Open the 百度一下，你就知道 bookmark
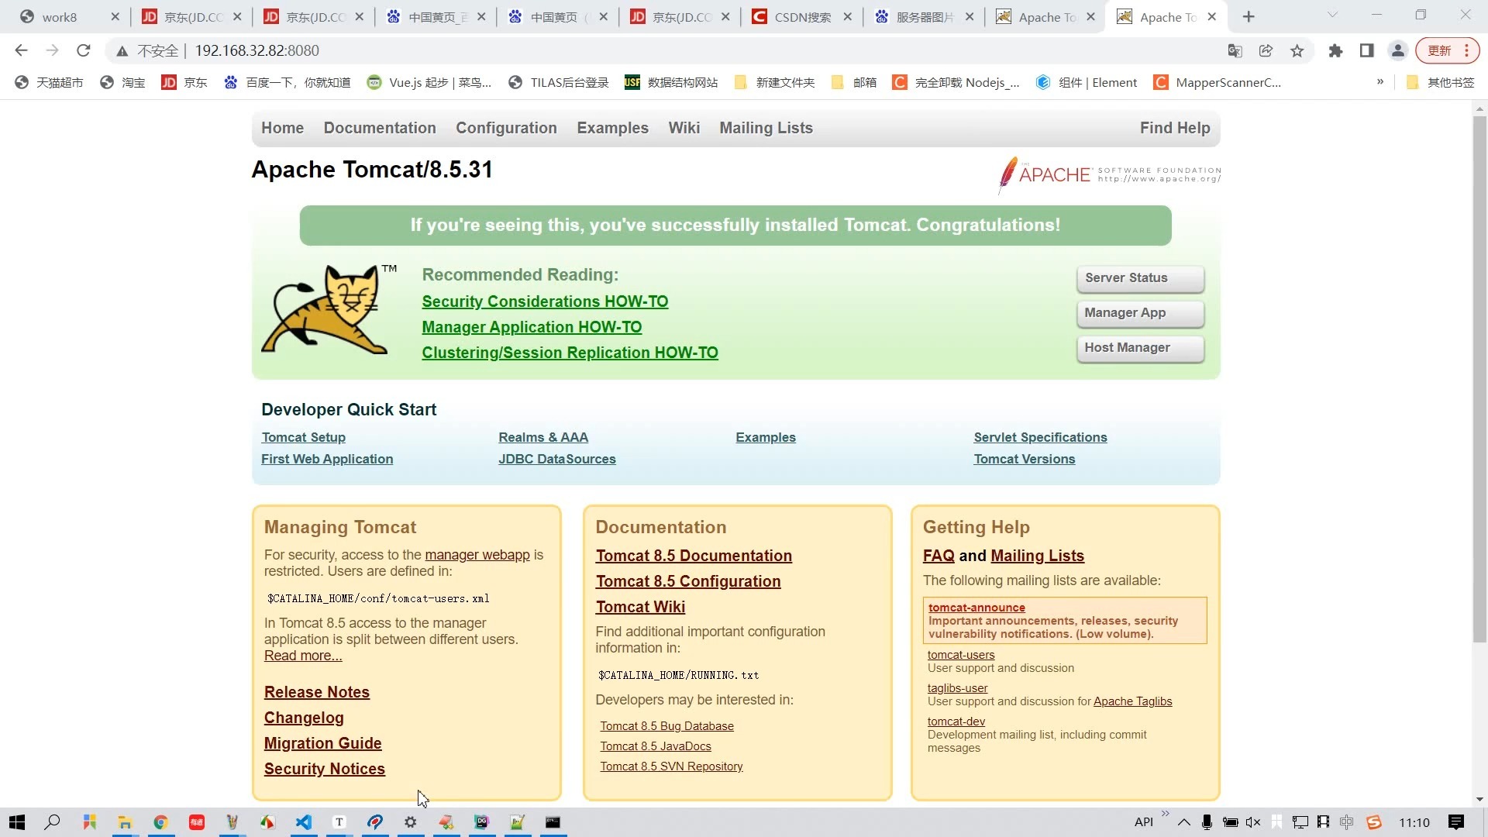 [x=287, y=82]
